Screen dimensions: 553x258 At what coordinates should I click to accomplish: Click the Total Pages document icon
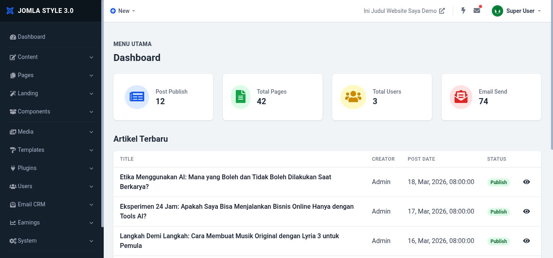click(241, 97)
